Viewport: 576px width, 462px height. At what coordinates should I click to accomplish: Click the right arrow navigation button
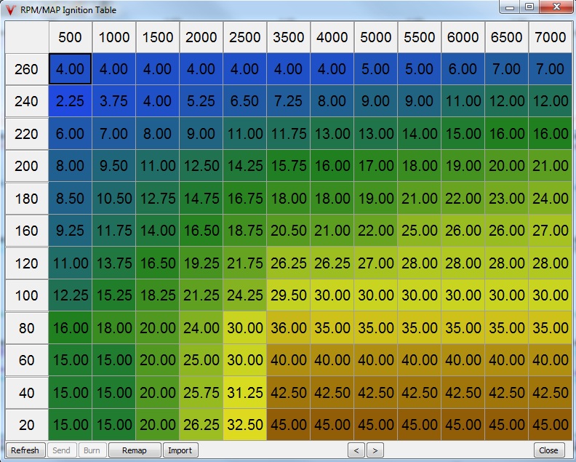tap(375, 450)
